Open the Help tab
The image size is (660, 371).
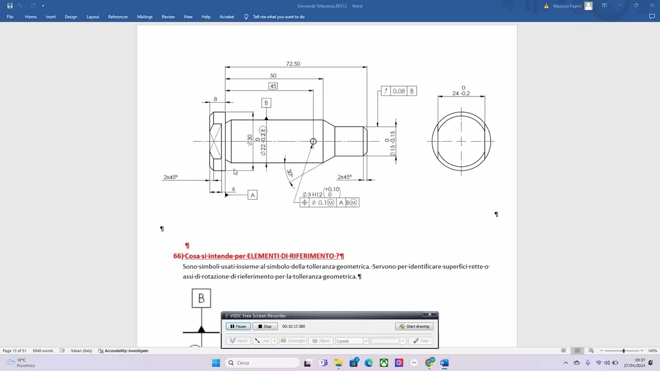206,16
